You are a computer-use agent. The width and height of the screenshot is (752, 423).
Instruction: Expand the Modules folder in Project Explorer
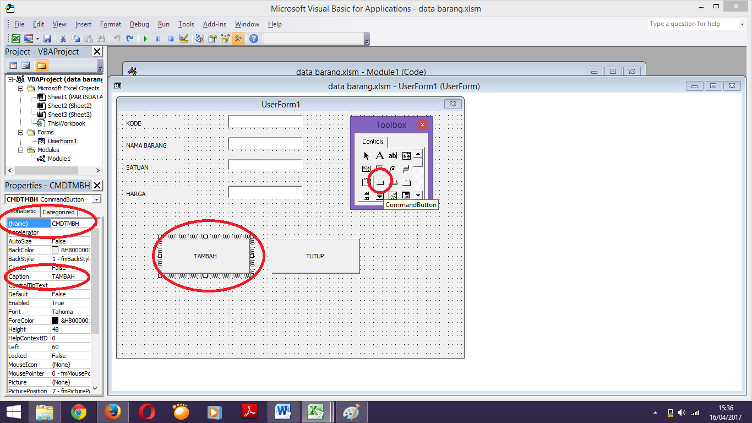20,149
